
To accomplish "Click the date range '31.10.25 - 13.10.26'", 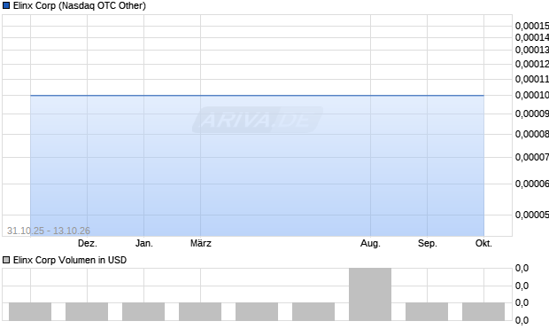I will pyautogui.click(x=49, y=231).
